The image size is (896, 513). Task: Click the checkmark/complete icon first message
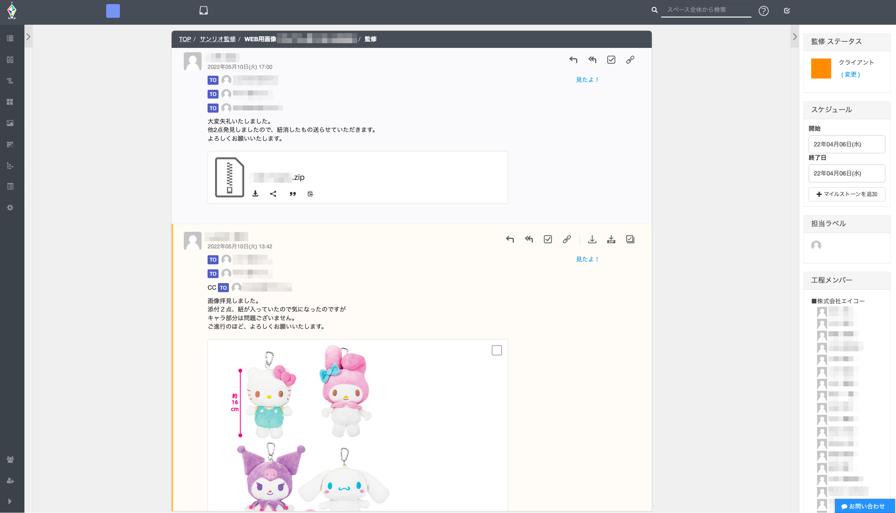click(611, 60)
